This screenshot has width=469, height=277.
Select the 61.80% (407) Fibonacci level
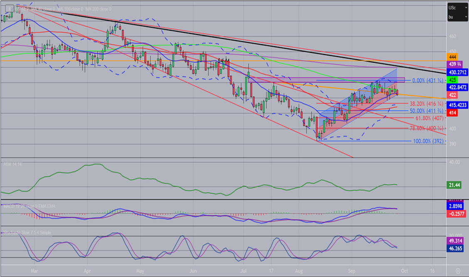click(x=426, y=118)
